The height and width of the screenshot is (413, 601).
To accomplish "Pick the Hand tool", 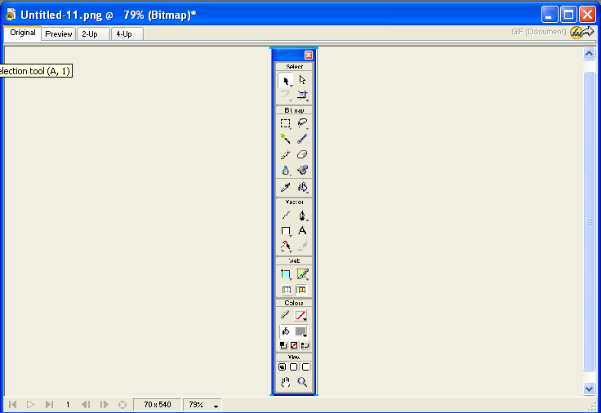I will point(285,381).
